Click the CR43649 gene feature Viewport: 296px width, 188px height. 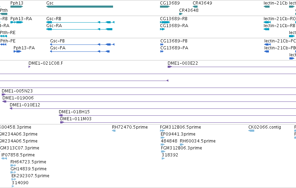(195, 7)
